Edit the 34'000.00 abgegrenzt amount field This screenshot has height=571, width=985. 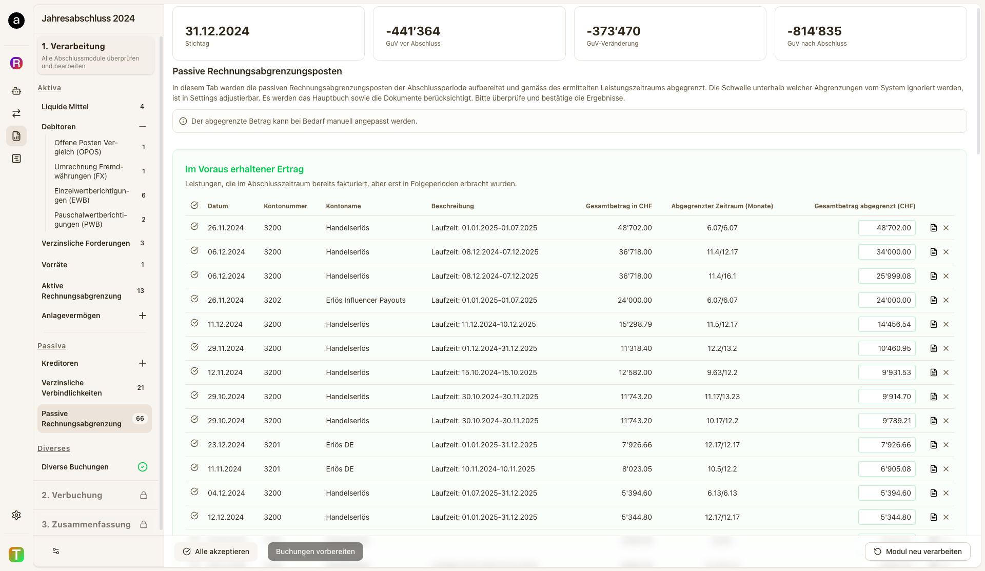pyautogui.click(x=887, y=252)
